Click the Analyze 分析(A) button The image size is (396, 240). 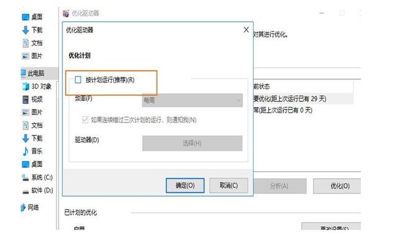280,186
